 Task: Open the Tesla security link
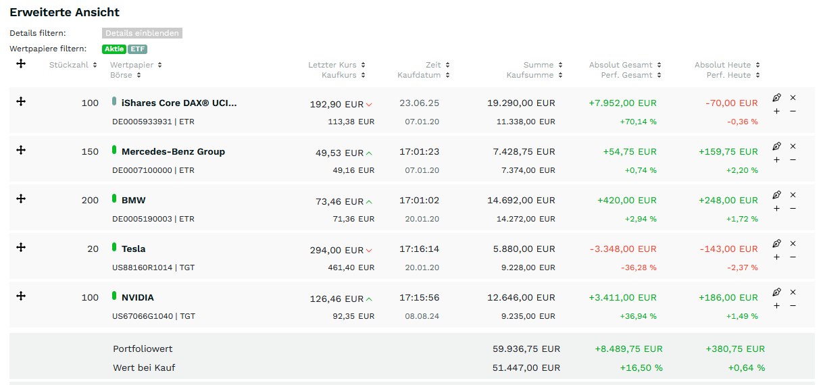click(134, 249)
